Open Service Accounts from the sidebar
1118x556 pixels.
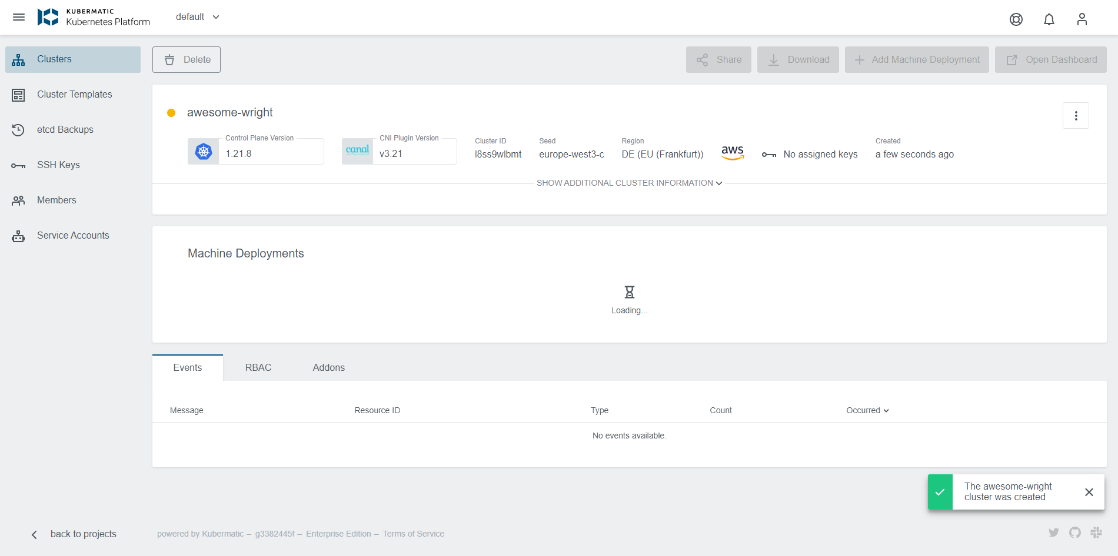73,235
